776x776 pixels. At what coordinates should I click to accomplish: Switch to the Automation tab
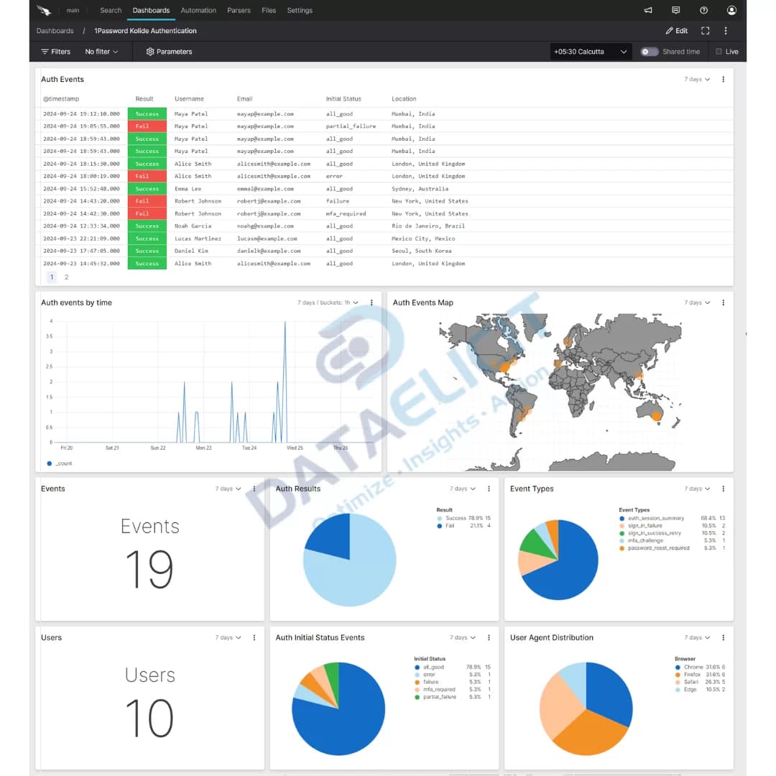(198, 10)
